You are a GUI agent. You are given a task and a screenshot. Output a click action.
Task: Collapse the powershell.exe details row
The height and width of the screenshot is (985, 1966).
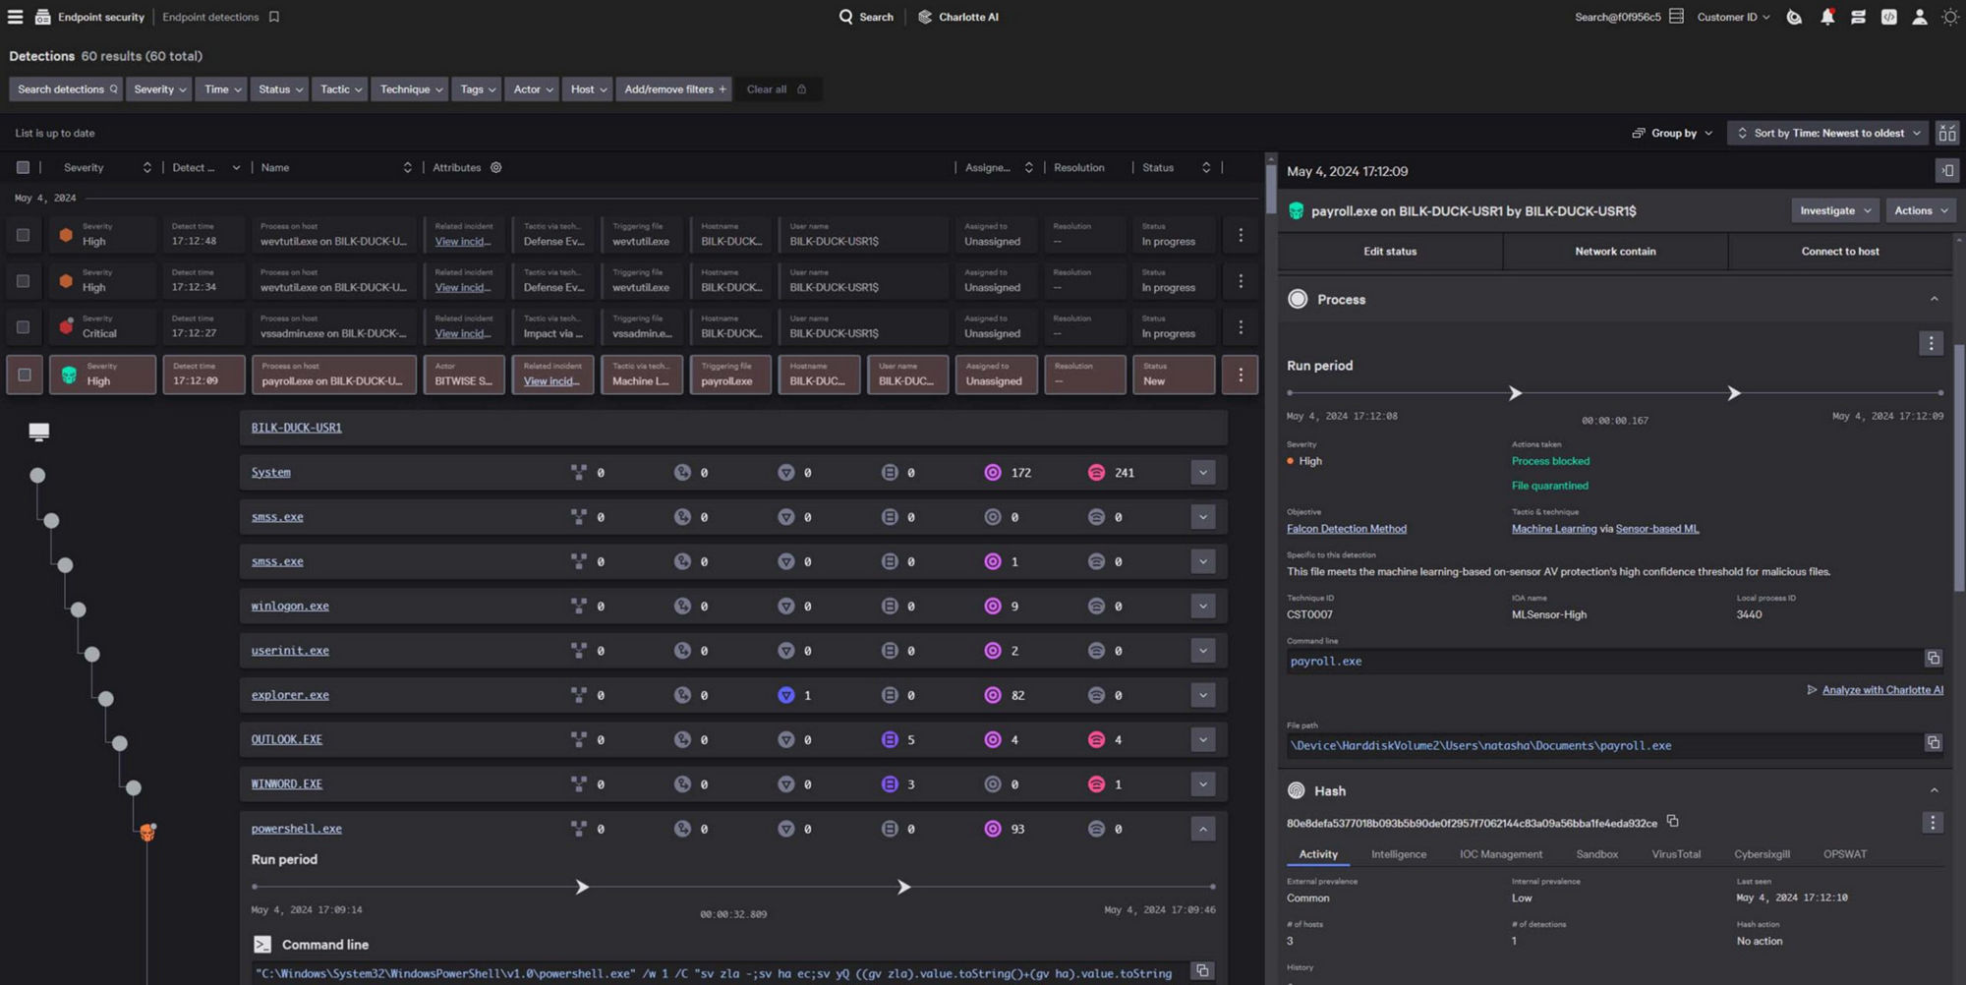tap(1202, 828)
